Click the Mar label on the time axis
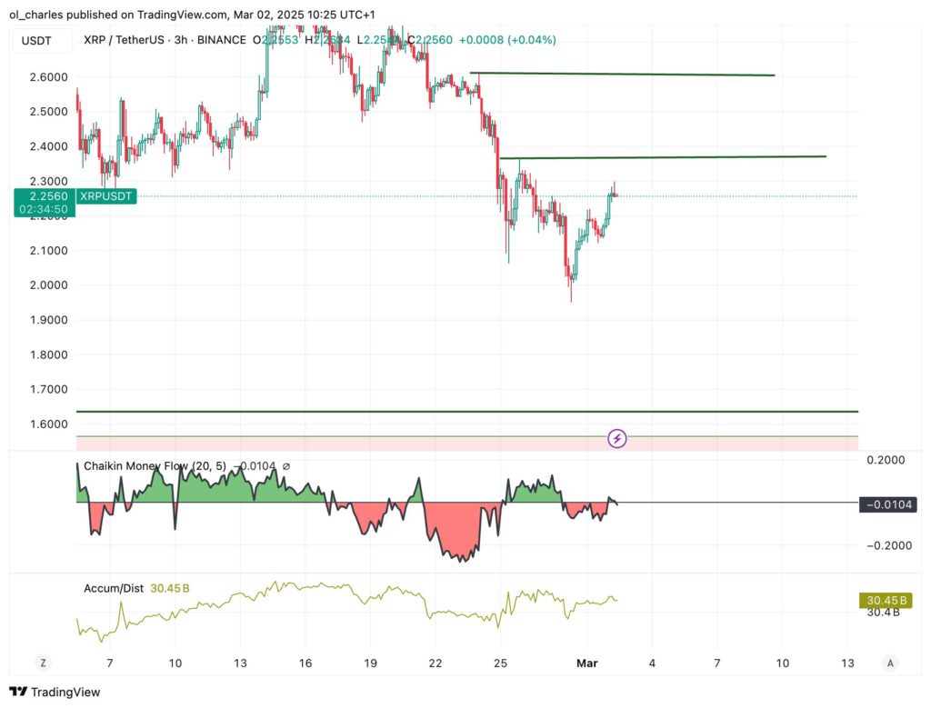The image size is (931, 708). pyautogui.click(x=587, y=663)
